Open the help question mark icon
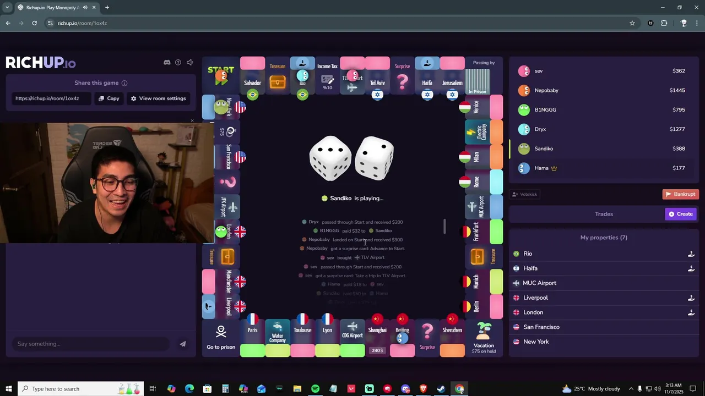Screen dimensions: 705x396 click(x=178, y=62)
